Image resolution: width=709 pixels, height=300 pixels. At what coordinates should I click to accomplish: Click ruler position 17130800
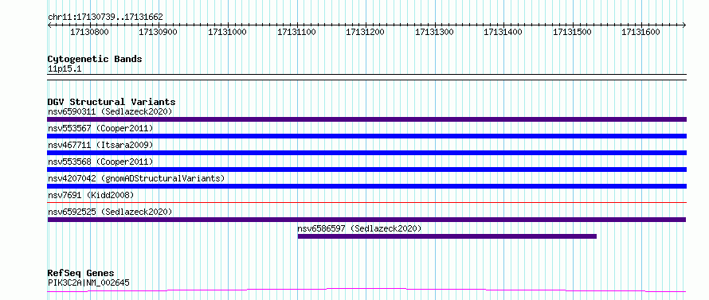coord(90,33)
